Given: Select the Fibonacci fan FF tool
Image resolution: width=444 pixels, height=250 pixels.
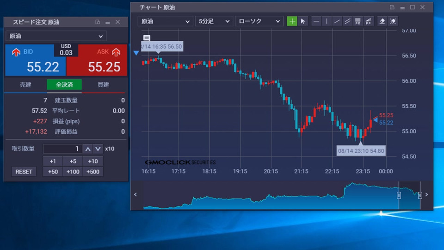Looking at the screenshot, I should 368,21.
